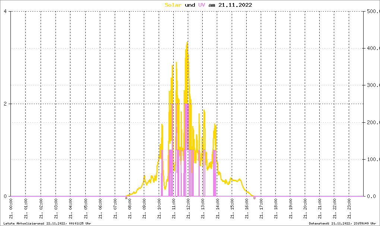
Task: Click time label "21. 07:00"
Action: tap(115, 208)
